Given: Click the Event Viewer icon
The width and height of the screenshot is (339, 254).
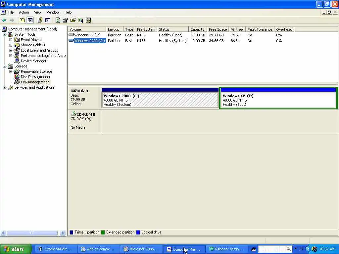Looking at the screenshot, I should point(17,40).
